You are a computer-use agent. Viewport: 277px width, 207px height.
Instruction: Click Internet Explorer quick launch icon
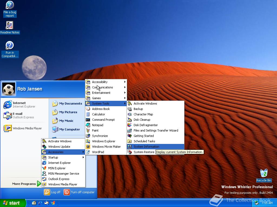[40, 203]
